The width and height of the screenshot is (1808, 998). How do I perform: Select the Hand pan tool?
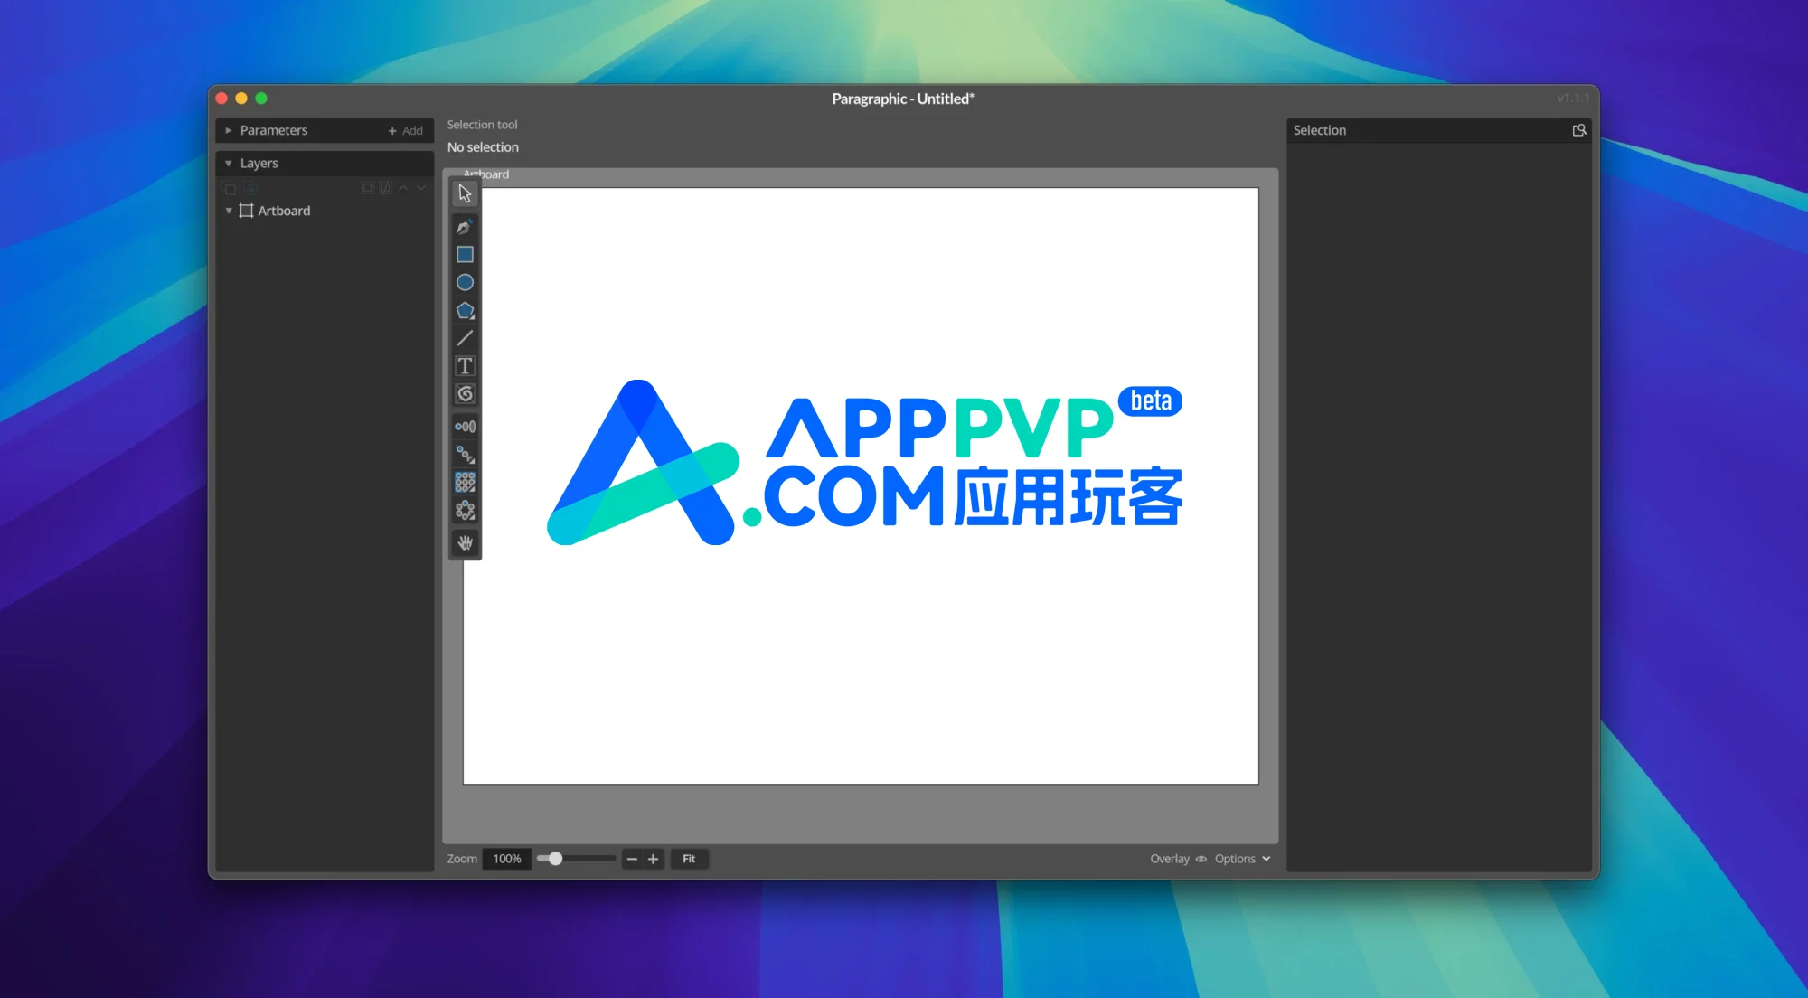[465, 543]
